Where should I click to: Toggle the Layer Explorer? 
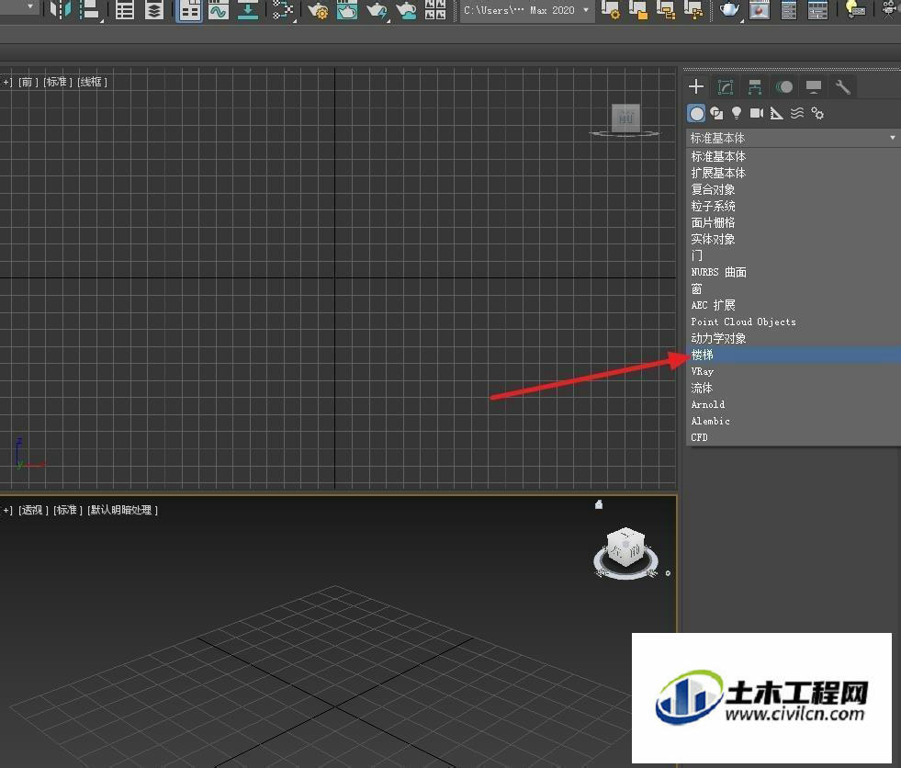coord(154,10)
